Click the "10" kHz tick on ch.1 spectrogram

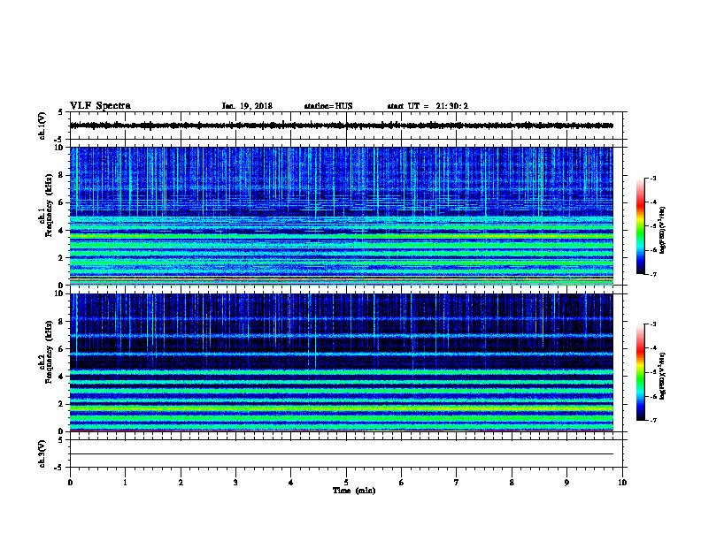(59, 148)
